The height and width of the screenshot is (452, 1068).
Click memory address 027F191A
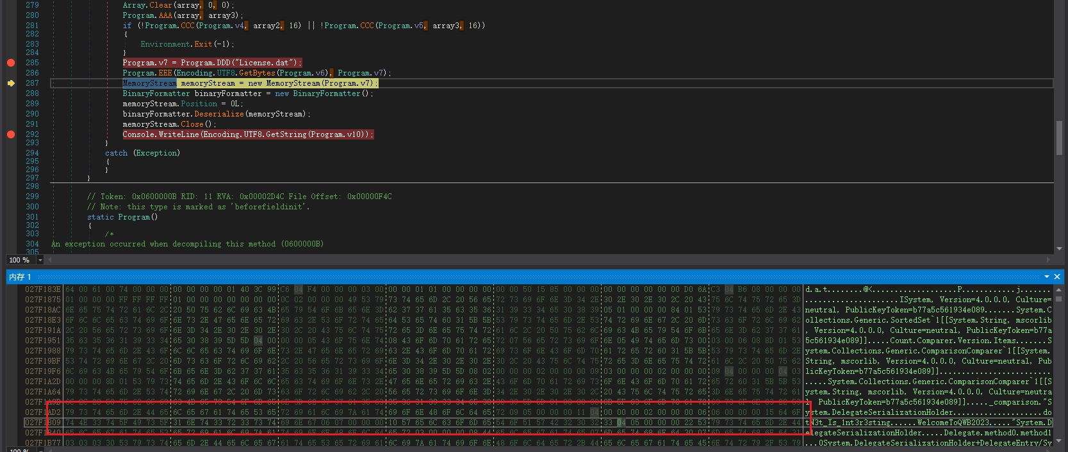point(43,330)
